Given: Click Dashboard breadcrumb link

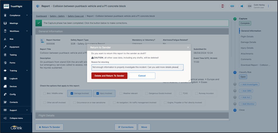Looking at the screenshot, I should [x=41, y=16].
